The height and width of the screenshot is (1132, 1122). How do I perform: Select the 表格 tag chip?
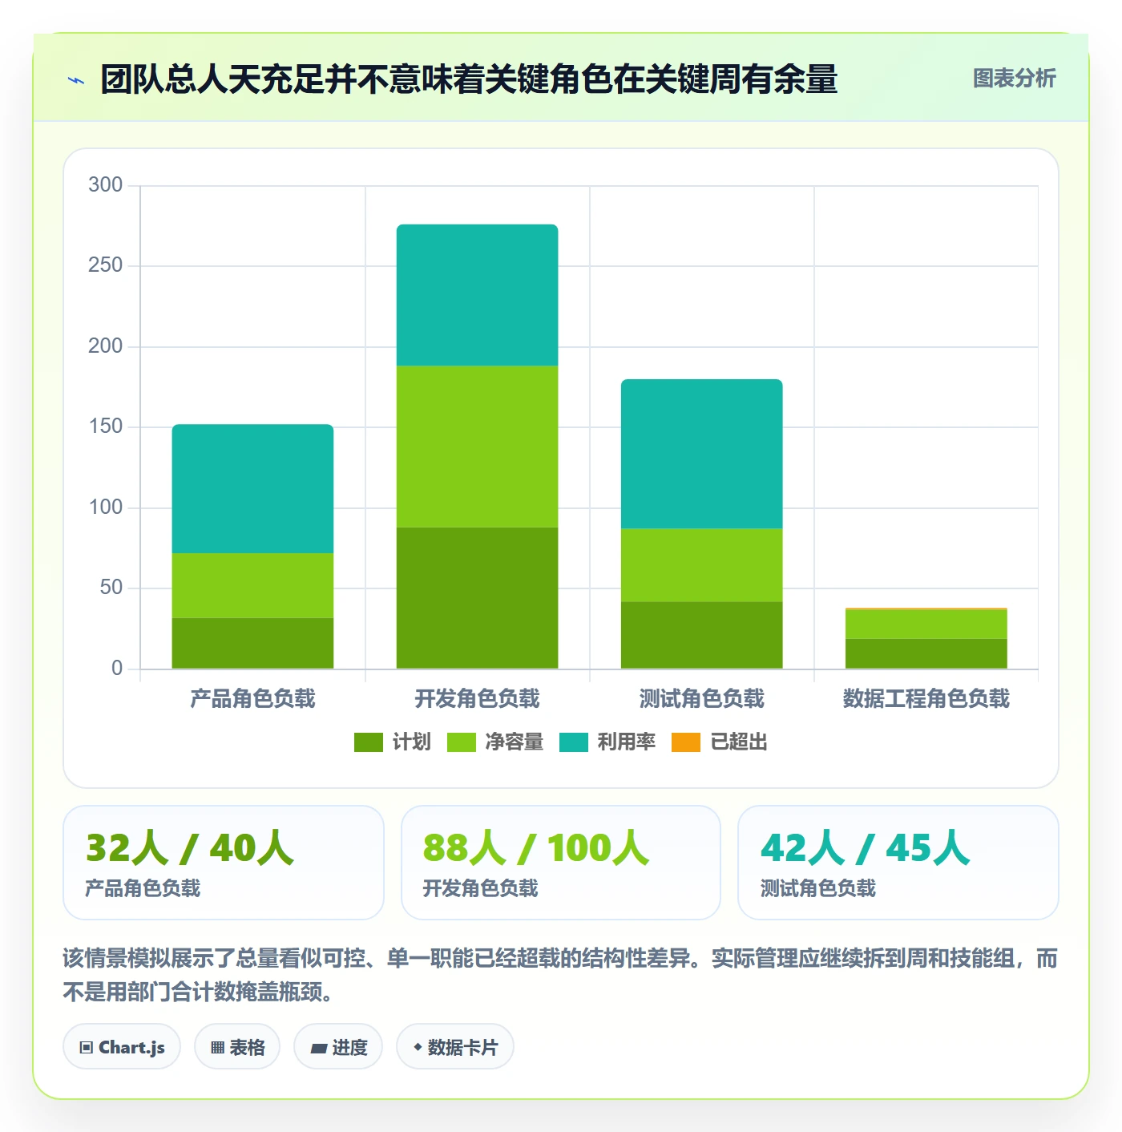click(237, 1047)
